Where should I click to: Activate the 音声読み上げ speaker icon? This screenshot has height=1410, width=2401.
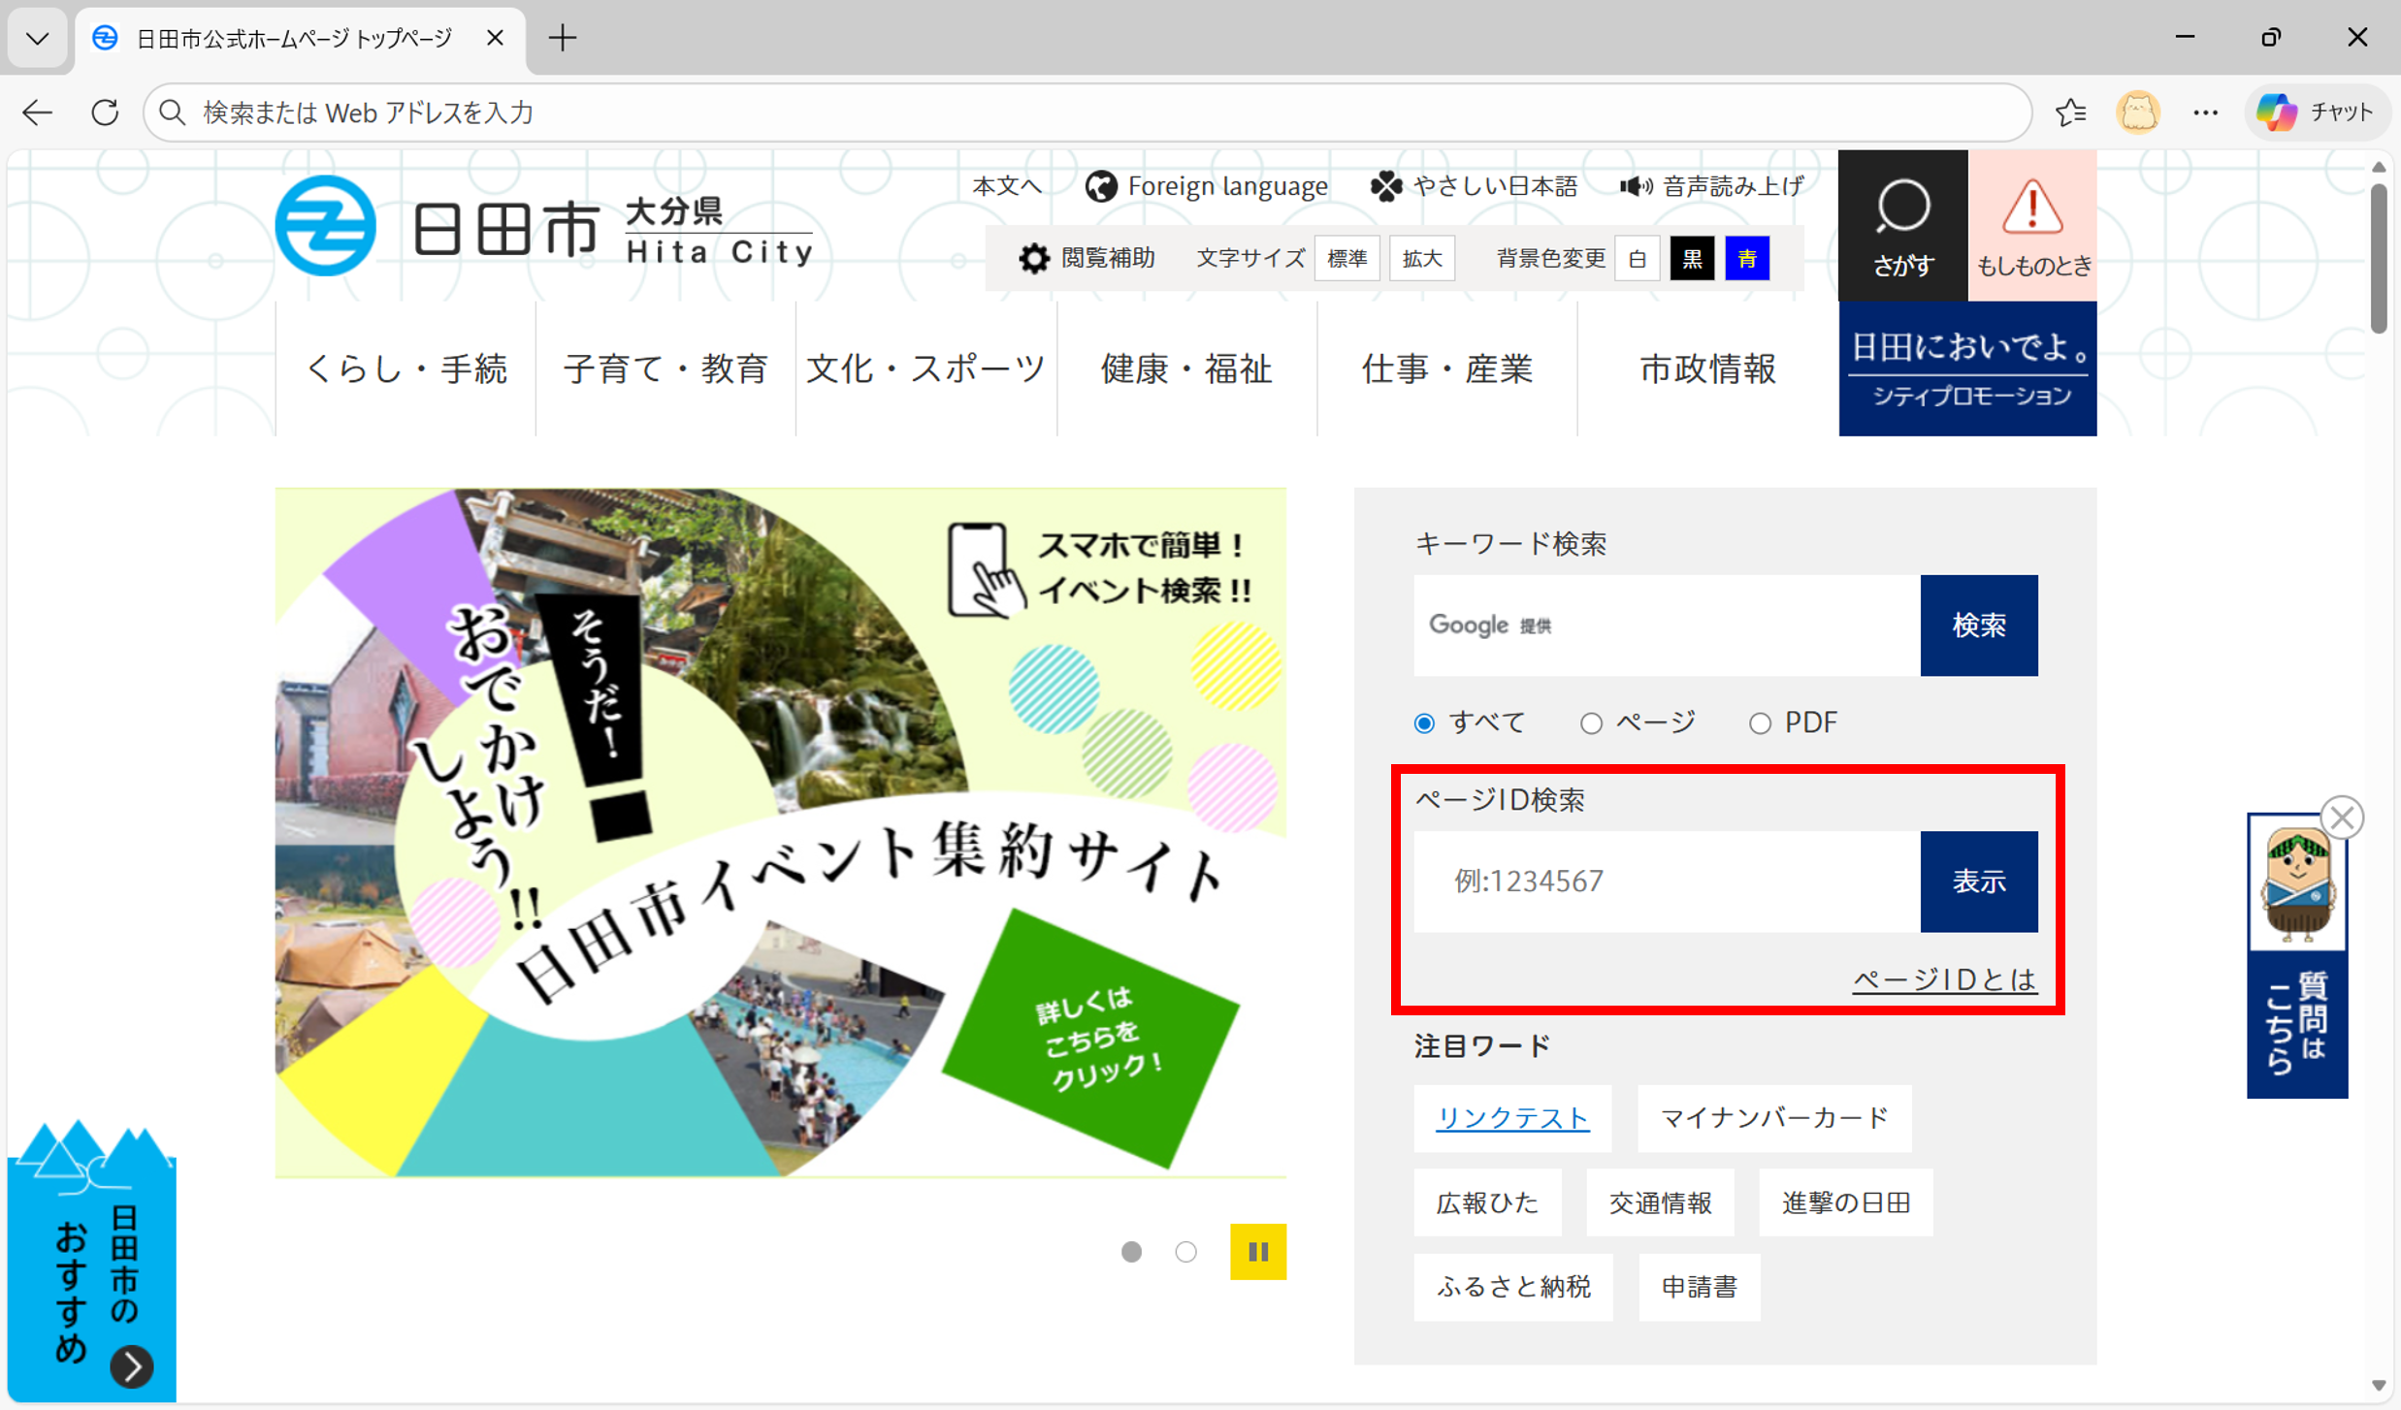(x=1636, y=185)
